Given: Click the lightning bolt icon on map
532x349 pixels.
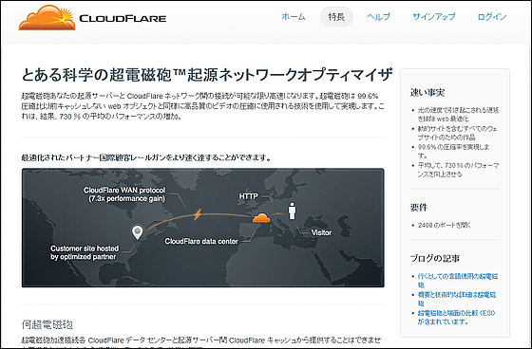Looking at the screenshot, I should click(x=198, y=214).
